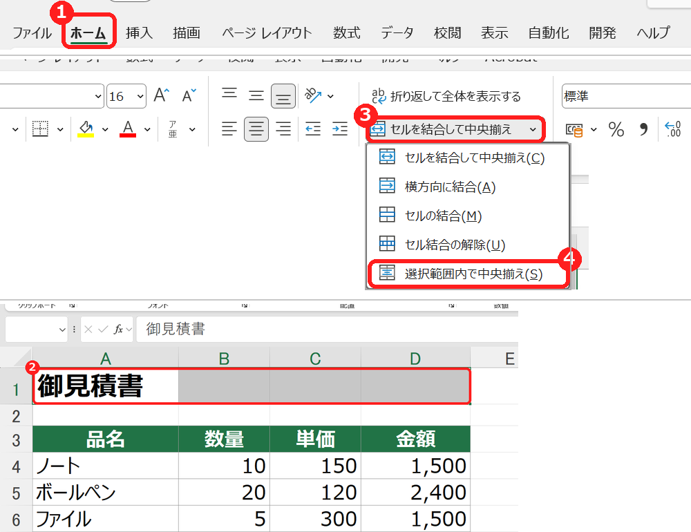Image resolution: width=691 pixels, height=532 pixels.
Task: Expand the font name dropdown arrow
Action: click(x=98, y=96)
